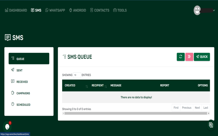Click the horizontal table scrollbar
The height and width of the screenshot is (136, 218).
coord(136,113)
